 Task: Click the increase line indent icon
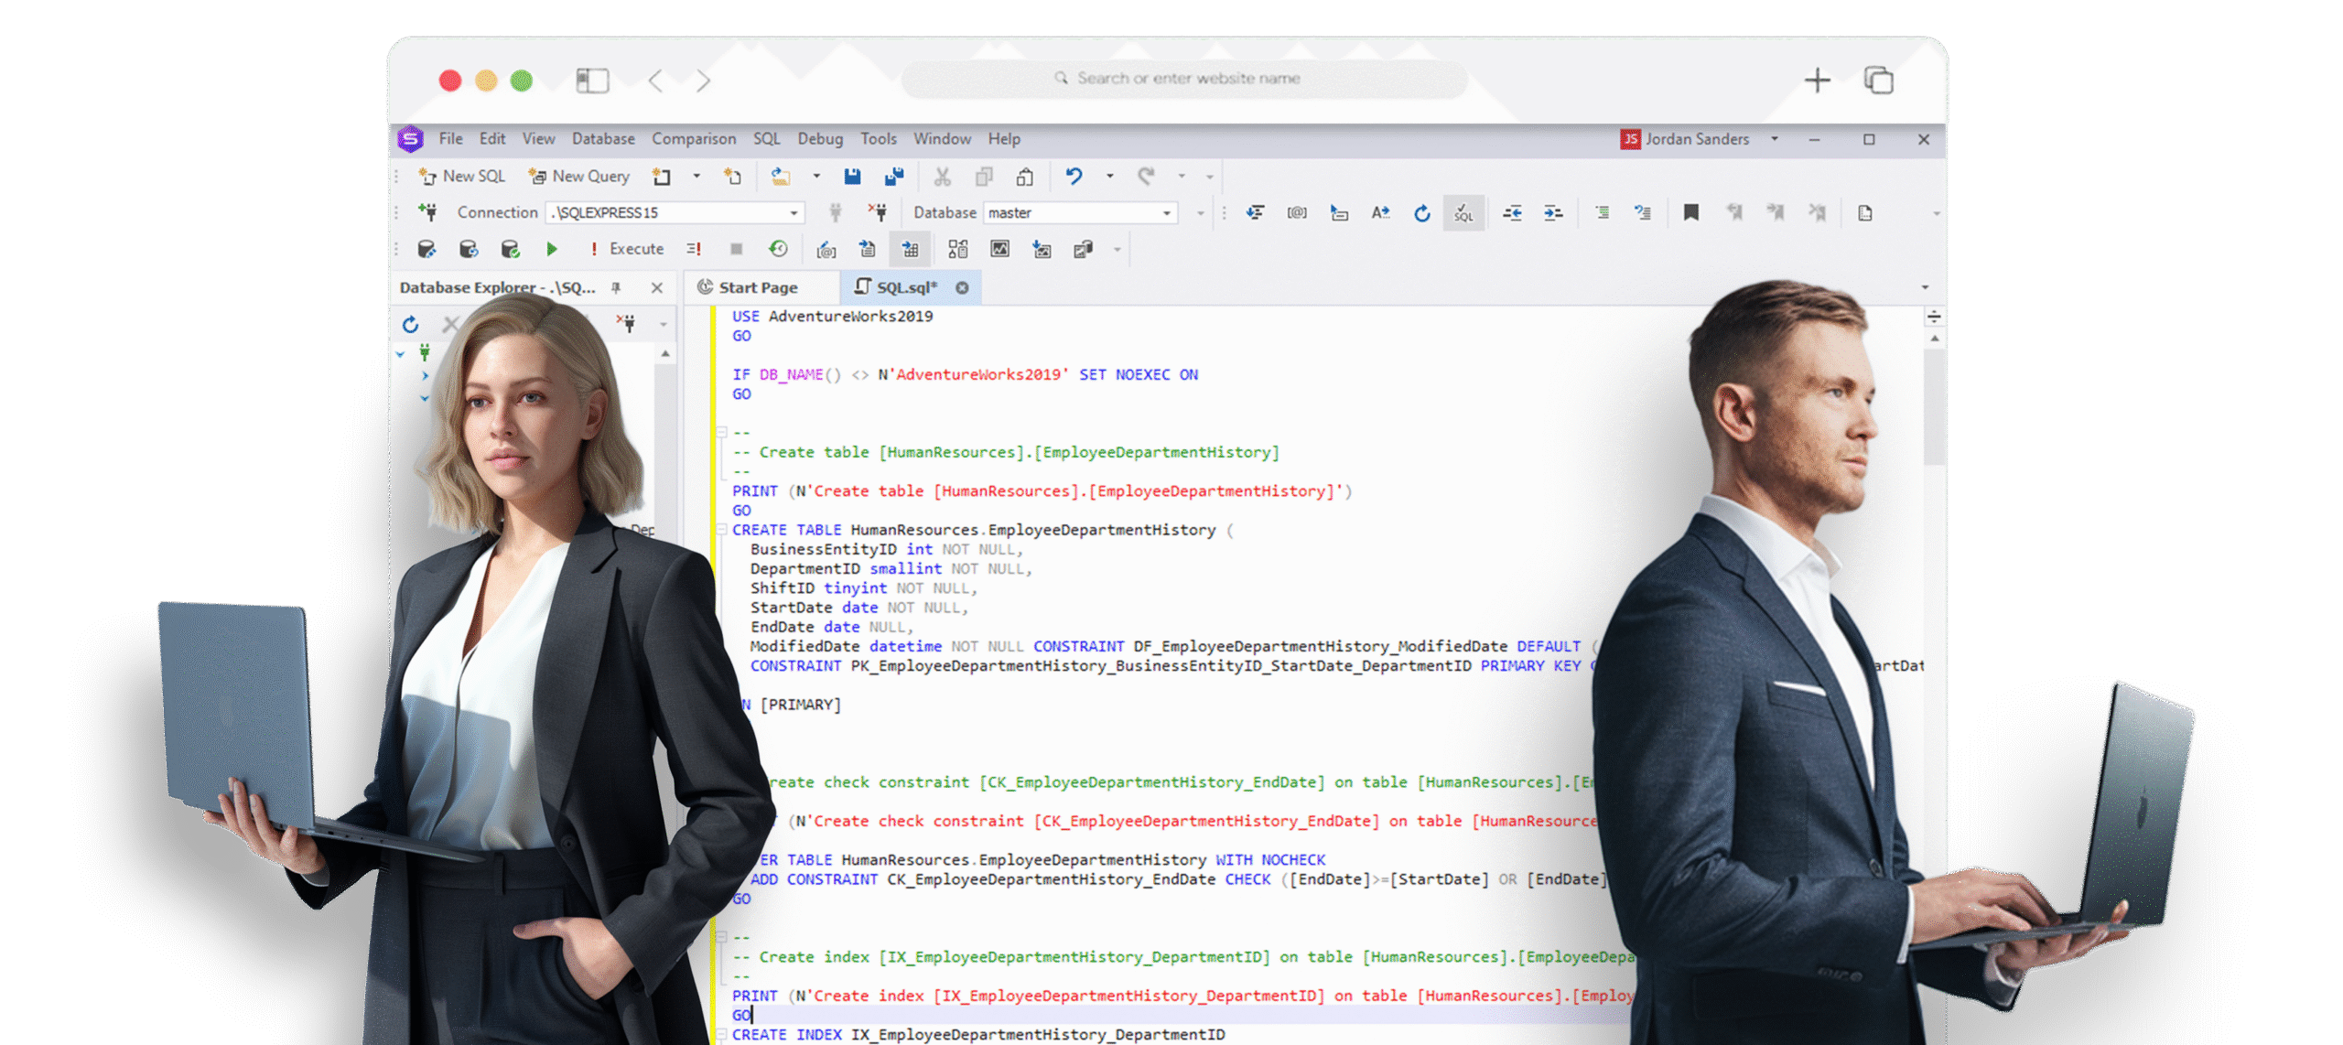point(1553,212)
